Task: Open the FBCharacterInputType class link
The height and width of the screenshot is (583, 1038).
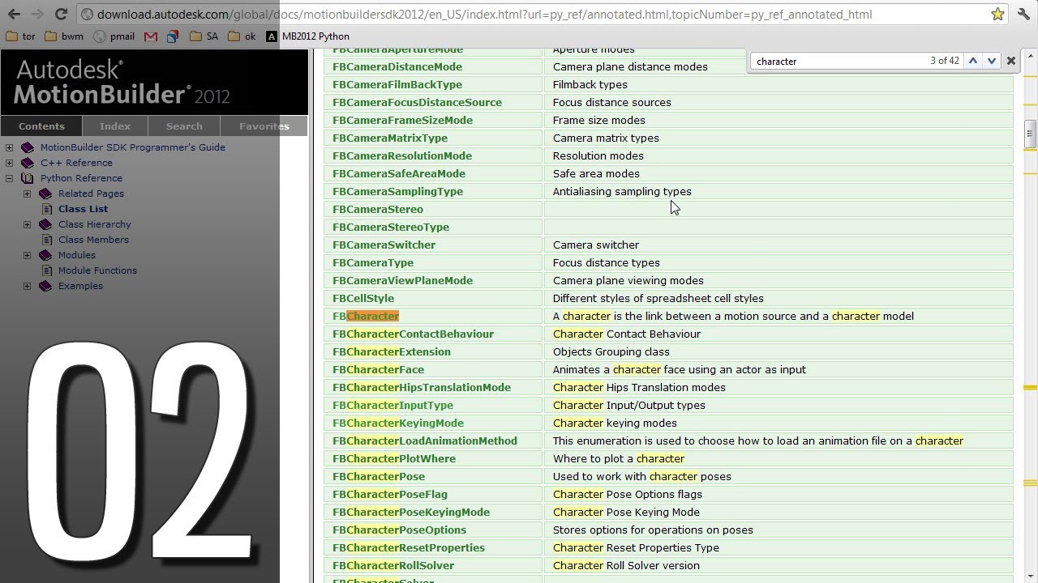Action: pos(392,405)
